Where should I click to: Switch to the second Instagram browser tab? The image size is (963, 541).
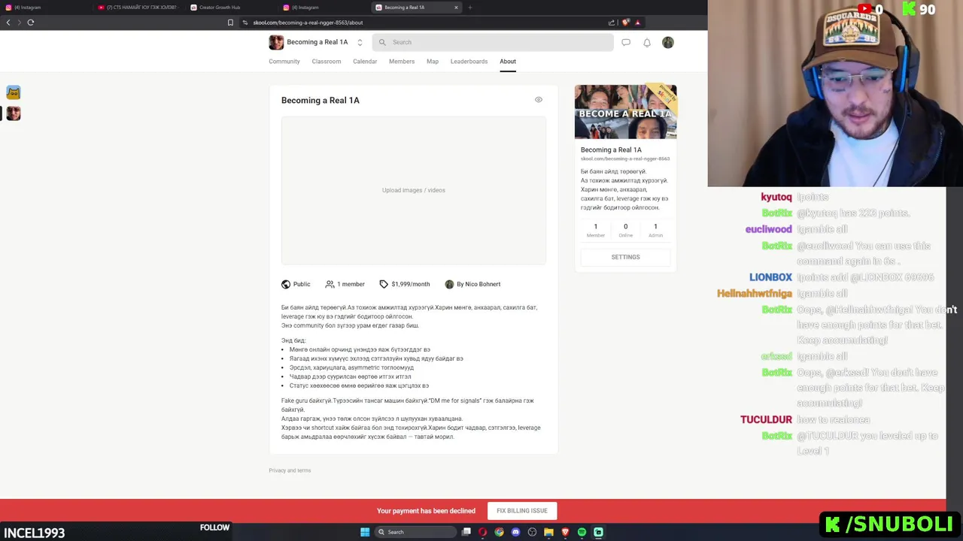click(324, 8)
